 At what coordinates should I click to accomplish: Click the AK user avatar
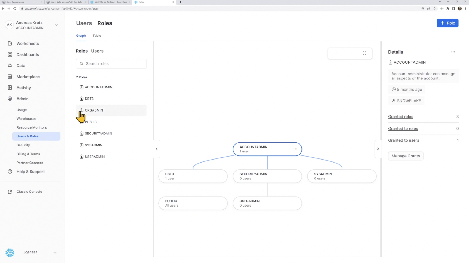click(9, 25)
